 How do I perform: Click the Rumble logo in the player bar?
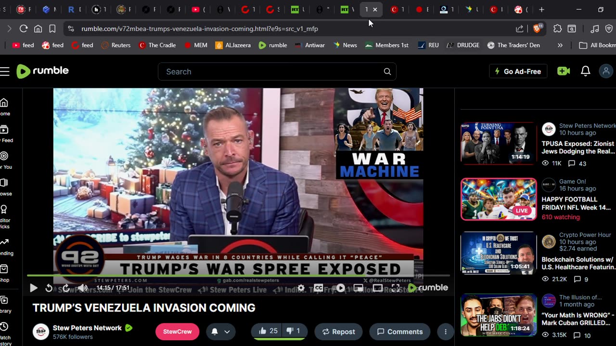[428, 287]
